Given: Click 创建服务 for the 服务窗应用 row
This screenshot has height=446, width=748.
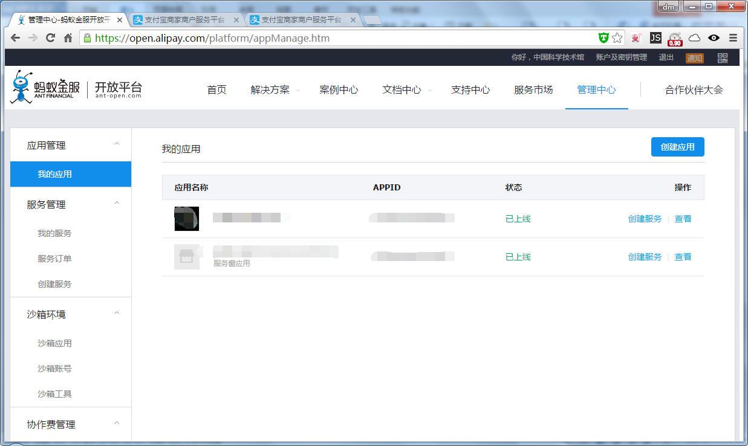Looking at the screenshot, I should click(645, 257).
